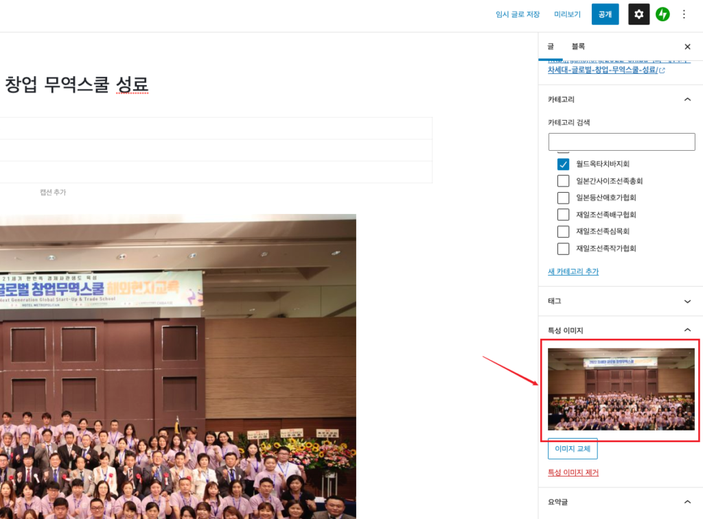Click the 이미지 교체 button

(x=573, y=449)
